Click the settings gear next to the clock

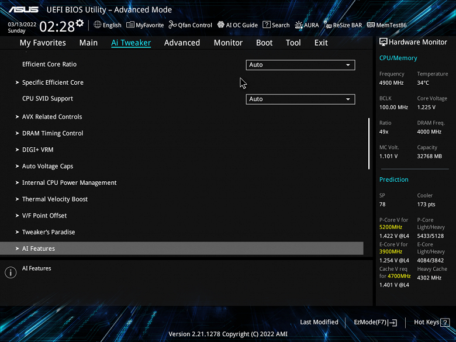pos(80,23)
